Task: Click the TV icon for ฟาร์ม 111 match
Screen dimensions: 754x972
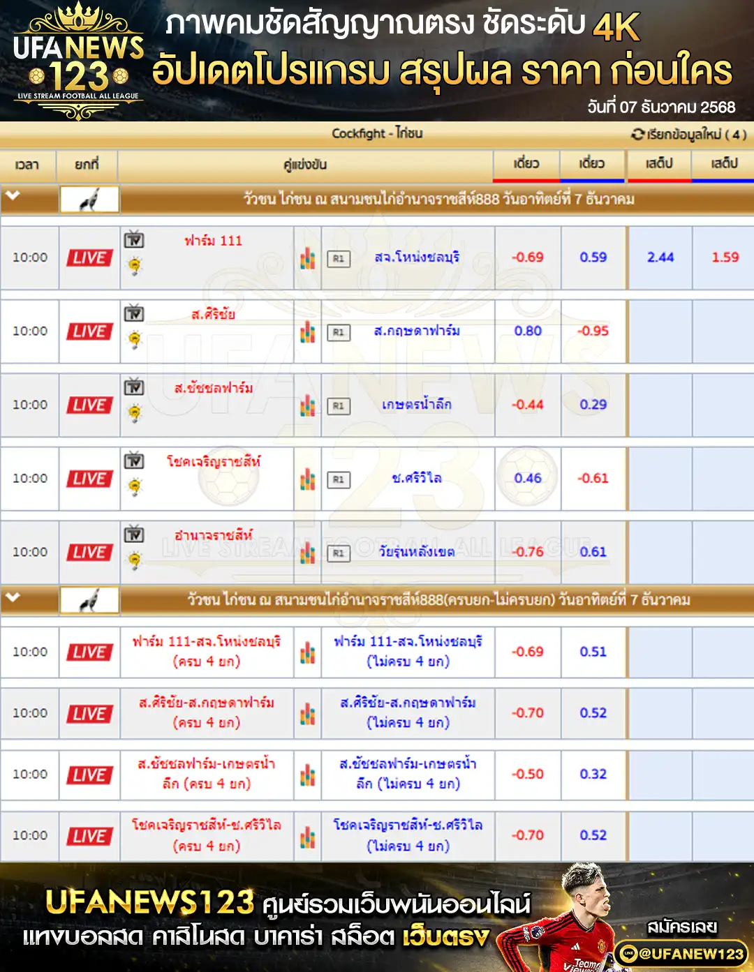Action: click(x=134, y=240)
